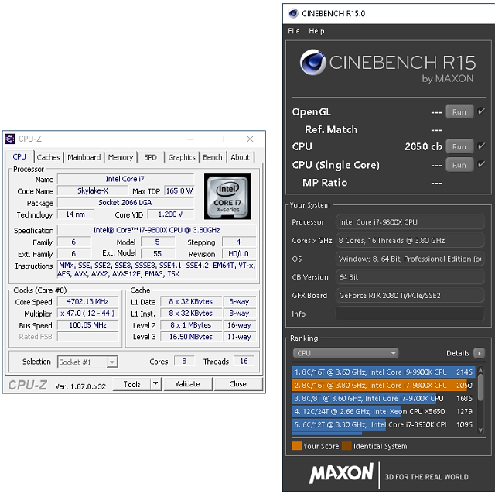This screenshot has width=495, height=494.
Task: Click the MAXON logo at bottom
Action: (341, 473)
